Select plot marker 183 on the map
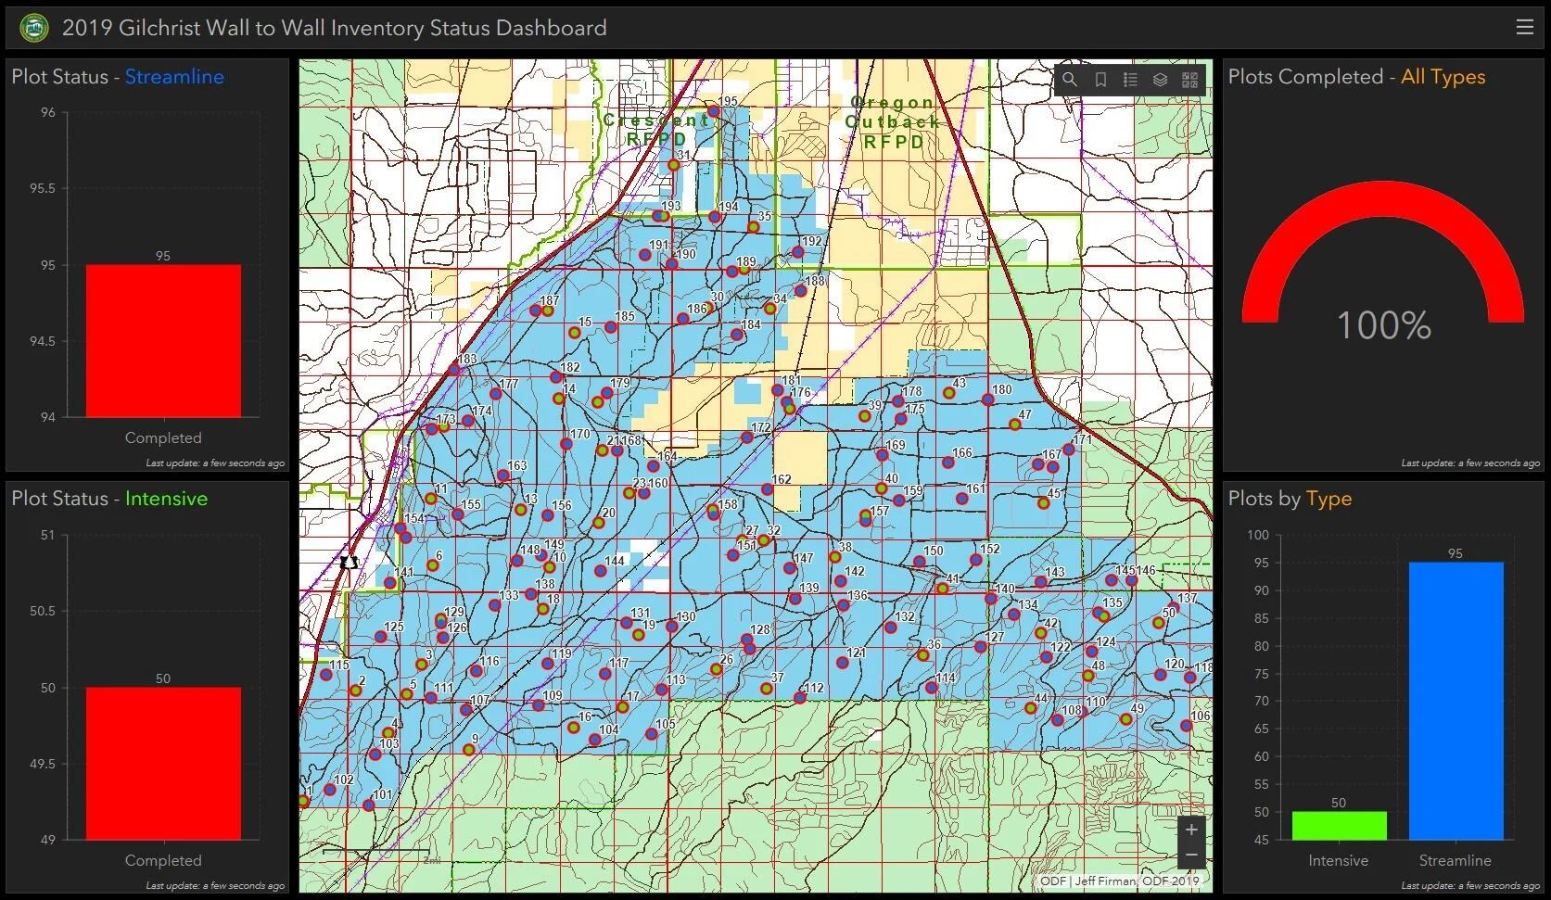The width and height of the screenshot is (1551, 900). coord(454,370)
